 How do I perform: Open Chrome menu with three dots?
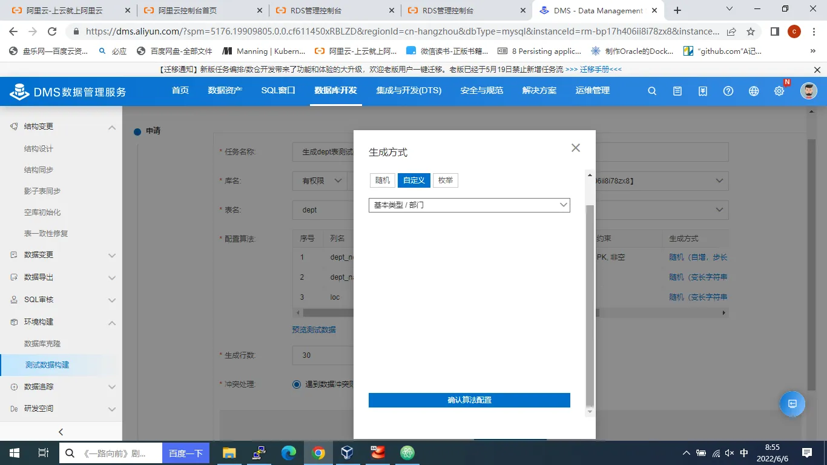(814, 31)
